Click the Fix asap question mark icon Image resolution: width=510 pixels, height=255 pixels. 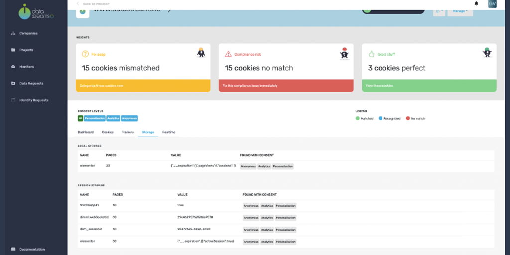pos(85,54)
